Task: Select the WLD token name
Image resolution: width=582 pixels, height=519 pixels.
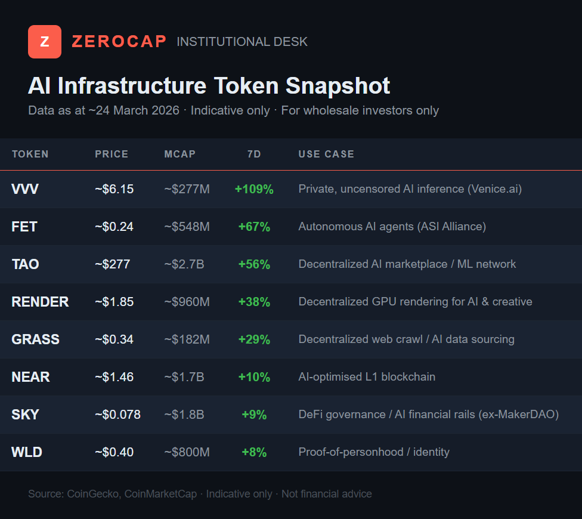Action: [27, 452]
